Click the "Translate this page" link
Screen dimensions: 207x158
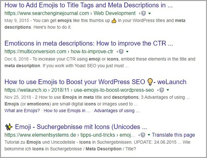pyautogui.click(x=173, y=135)
